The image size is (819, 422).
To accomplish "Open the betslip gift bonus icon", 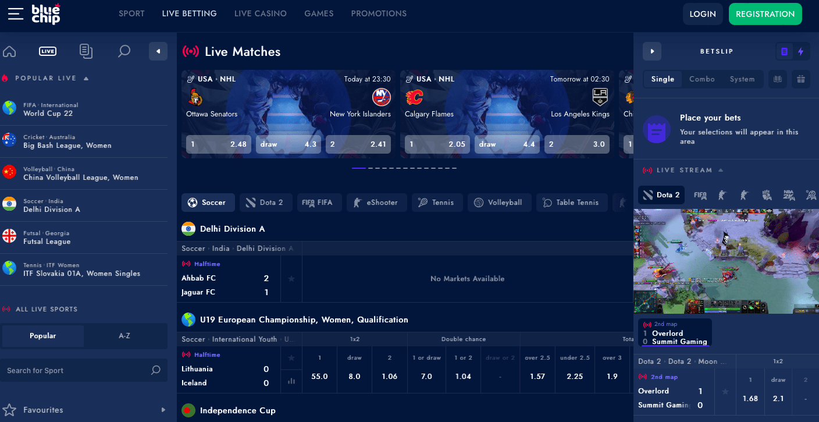I will pyautogui.click(x=801, y=79).
